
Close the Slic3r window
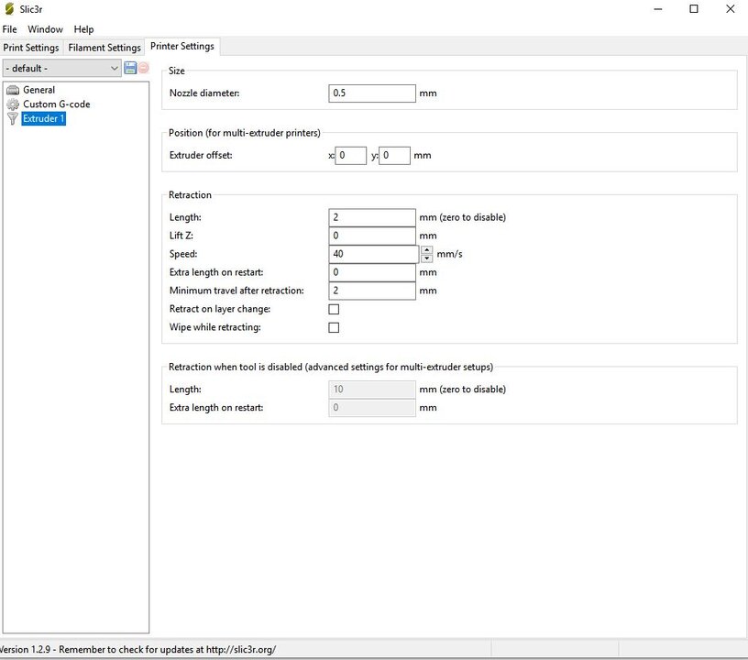pos(731,9)
